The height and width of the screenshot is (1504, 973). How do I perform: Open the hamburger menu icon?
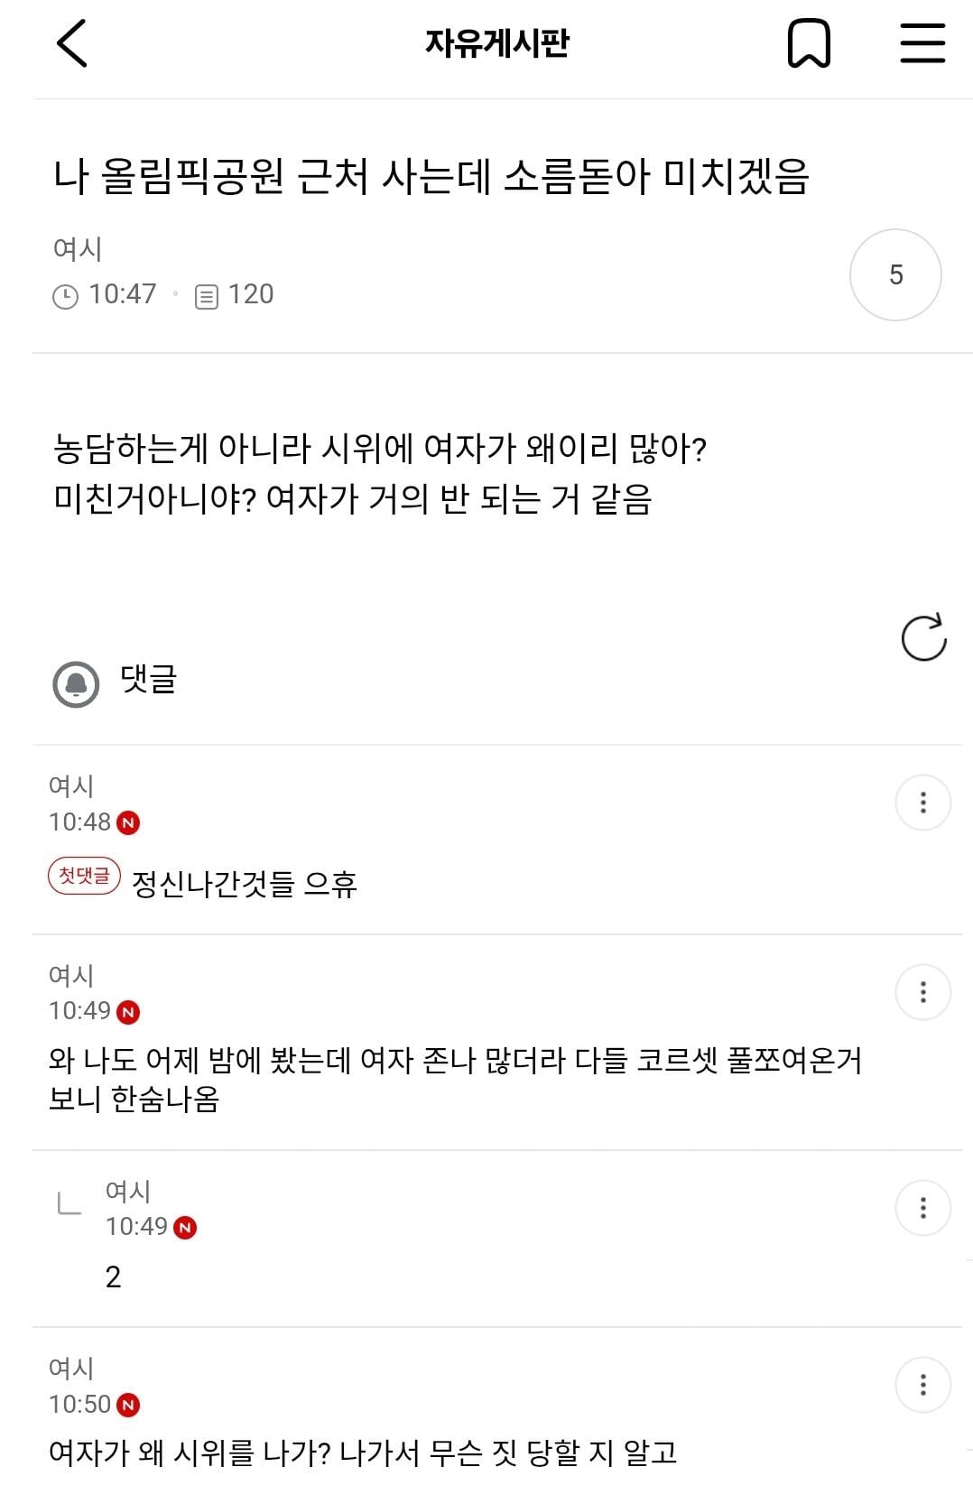pyautogui.click(x=922, y=43)
